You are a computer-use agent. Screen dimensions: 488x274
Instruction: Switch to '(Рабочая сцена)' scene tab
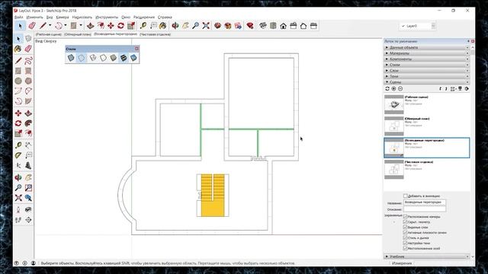point(49,34)
